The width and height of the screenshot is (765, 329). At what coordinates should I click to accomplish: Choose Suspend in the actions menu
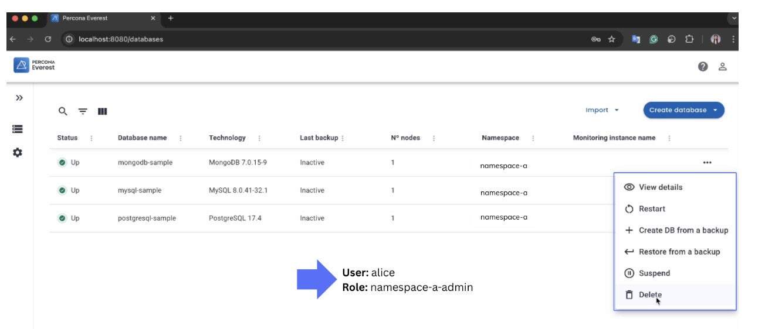click(x=654, y=273)
